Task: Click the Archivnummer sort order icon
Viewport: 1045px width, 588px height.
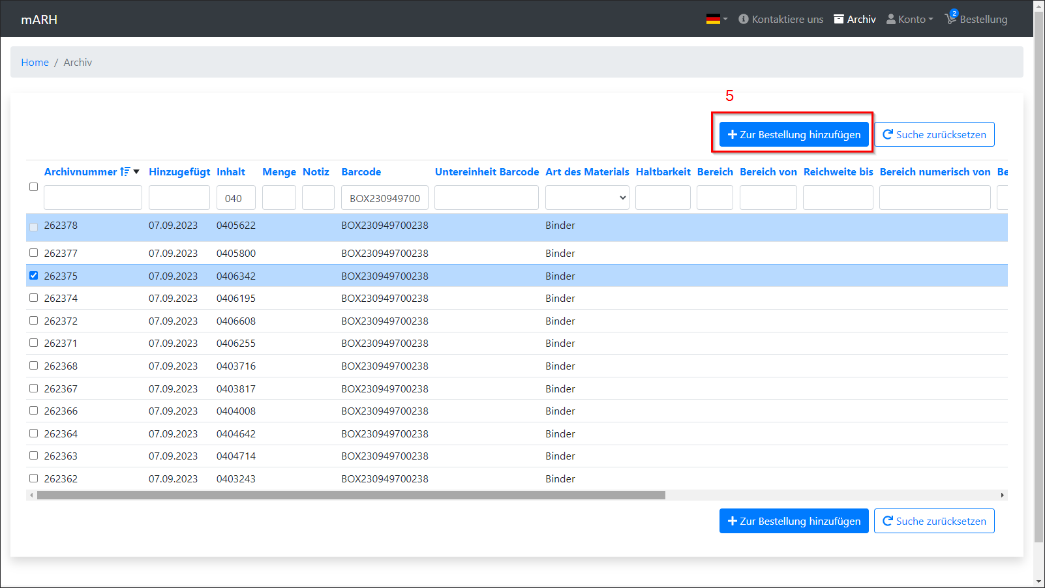Action: [125, 172]
